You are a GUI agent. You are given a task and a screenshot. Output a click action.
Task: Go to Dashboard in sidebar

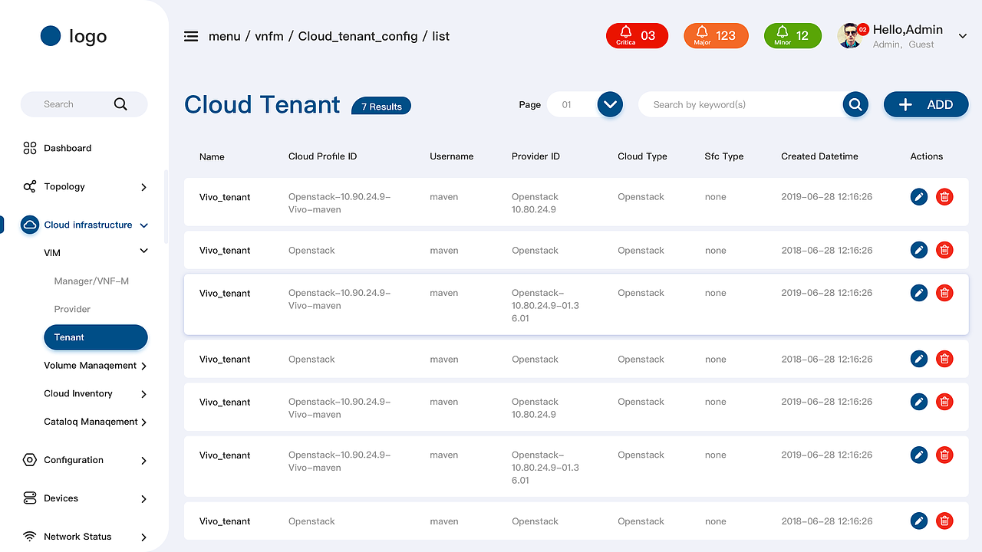click(x=68, y=148)
